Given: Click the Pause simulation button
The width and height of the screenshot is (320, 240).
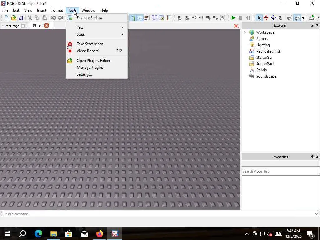Looking at the screenshot, I should click(x=241, y=18).
